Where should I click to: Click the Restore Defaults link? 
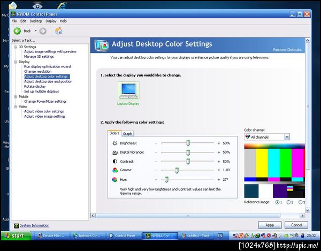click(287, 50)
